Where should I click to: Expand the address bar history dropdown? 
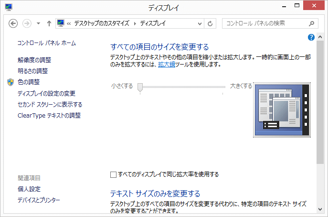tap(200, 23)
